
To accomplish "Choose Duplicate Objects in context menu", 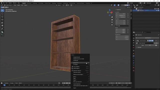I will [x=80, y=70].
